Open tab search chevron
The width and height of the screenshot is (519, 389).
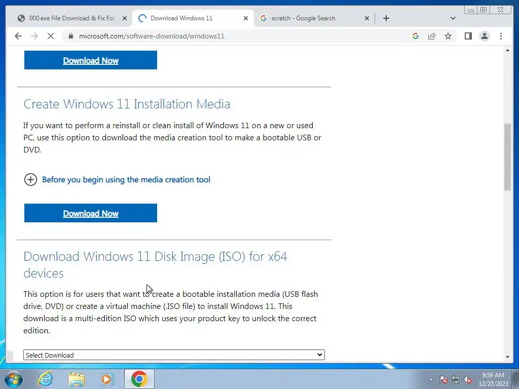pos(453,18)
